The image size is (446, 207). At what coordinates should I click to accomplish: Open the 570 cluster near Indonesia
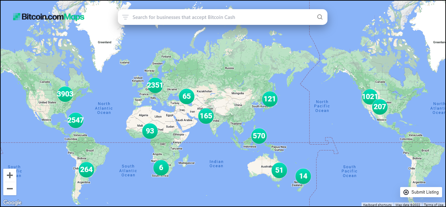pyautogui.click(x=259, y=136)
